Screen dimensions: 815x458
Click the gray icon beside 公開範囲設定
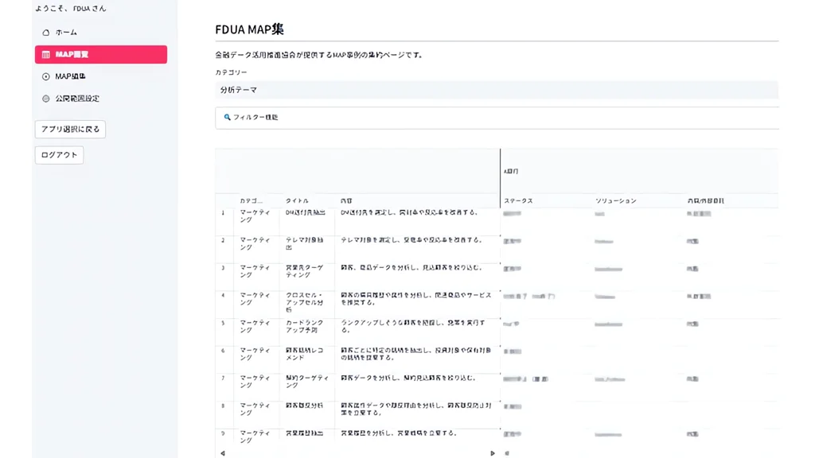point(46,99)
